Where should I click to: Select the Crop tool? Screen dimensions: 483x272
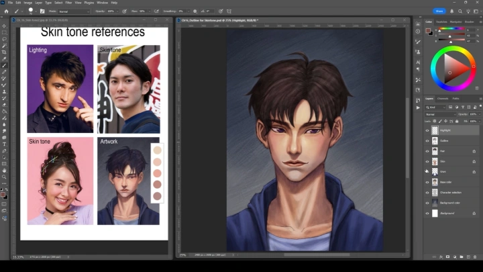[x=5, y=52]
